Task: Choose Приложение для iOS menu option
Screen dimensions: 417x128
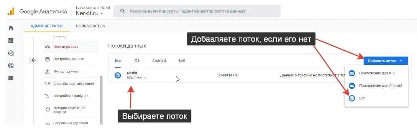Action: [376, 73]
